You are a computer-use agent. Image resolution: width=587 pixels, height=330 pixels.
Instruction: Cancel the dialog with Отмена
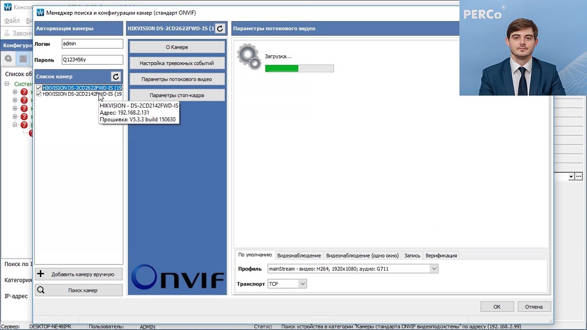pyautogui.click(x=534, y=307)
